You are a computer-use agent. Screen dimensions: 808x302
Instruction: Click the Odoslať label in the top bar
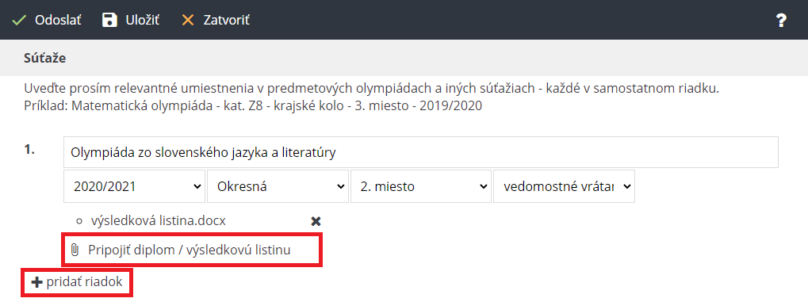tap(58, 20)
